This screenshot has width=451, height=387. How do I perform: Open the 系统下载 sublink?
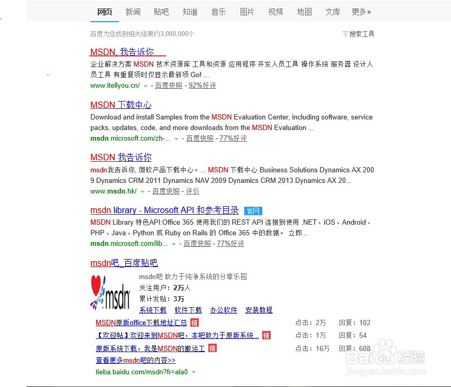[153, 310]
